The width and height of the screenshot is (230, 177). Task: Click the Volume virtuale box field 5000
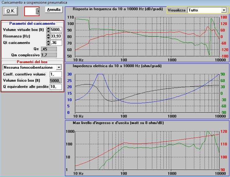56,30
